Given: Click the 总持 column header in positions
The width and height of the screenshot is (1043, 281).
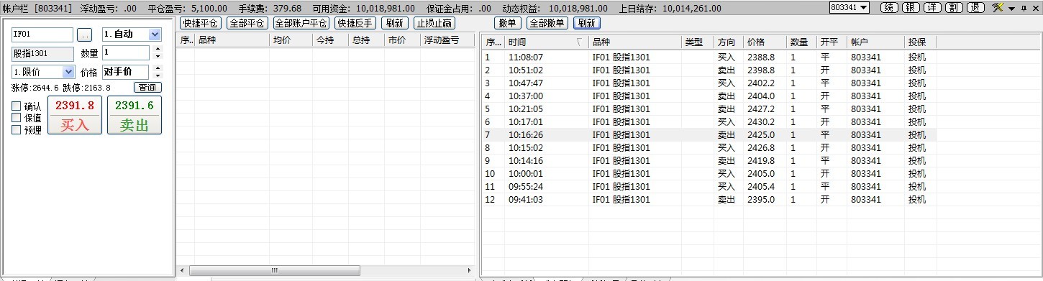Looking at the screenshot, I should tap(366, 41).
